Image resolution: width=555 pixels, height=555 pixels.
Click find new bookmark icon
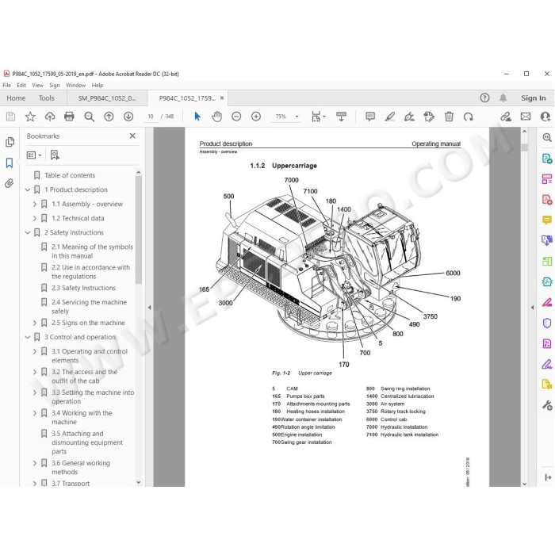click(55, 155)
